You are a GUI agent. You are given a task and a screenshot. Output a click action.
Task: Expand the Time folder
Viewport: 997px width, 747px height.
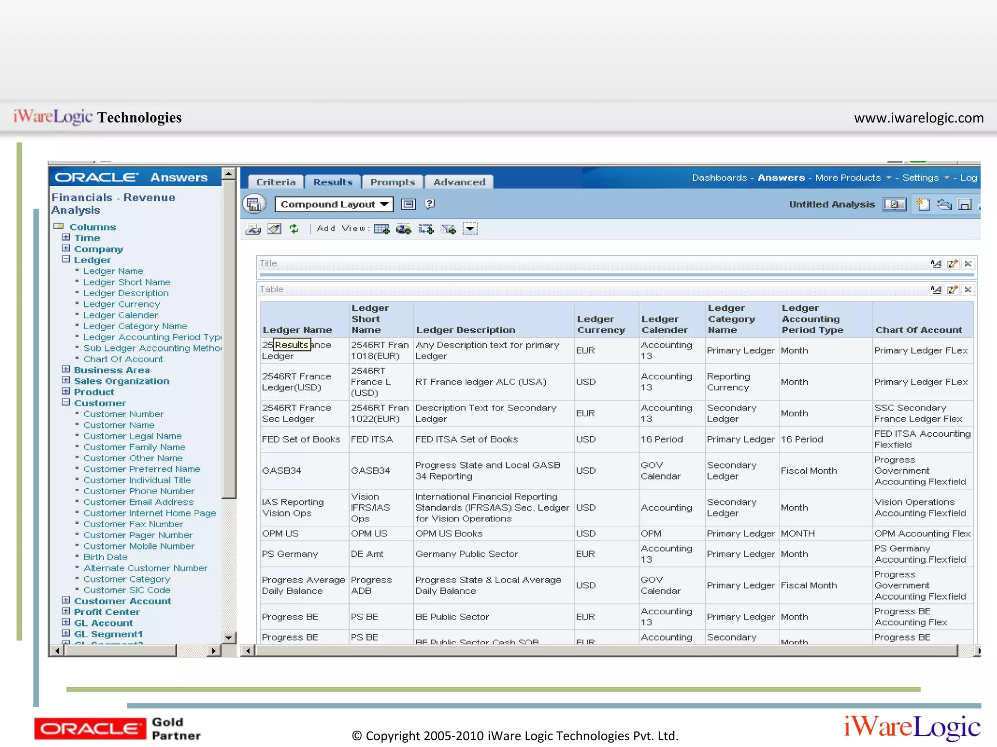pos(66,237)
